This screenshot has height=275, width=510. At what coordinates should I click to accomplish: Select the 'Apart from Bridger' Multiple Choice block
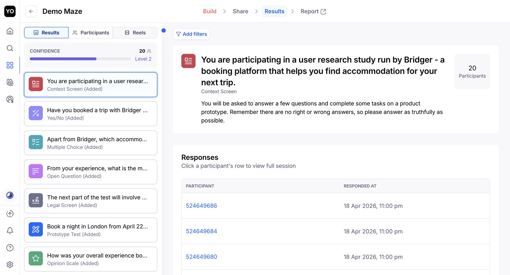pos(91,143)
